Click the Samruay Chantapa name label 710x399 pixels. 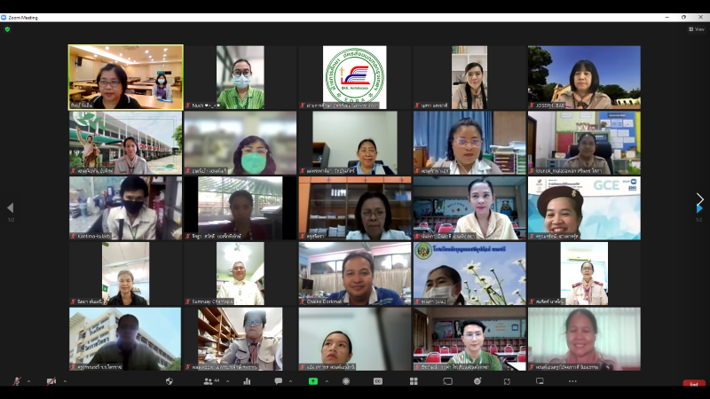(213, 301)
